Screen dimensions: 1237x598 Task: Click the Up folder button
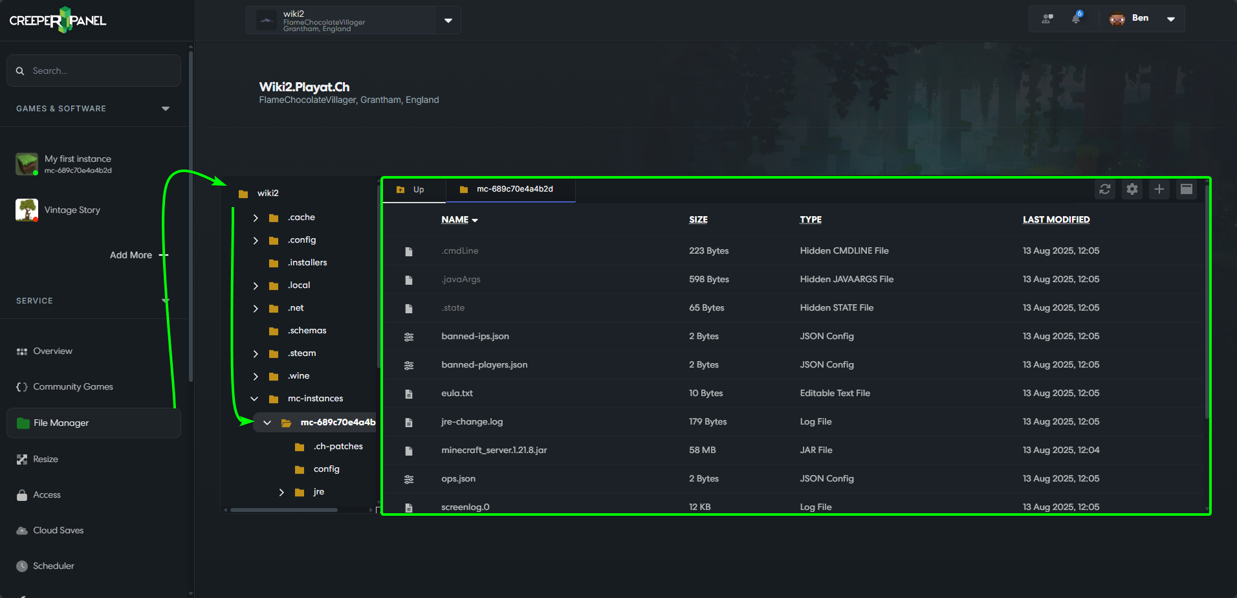click(x=413, y=190)
